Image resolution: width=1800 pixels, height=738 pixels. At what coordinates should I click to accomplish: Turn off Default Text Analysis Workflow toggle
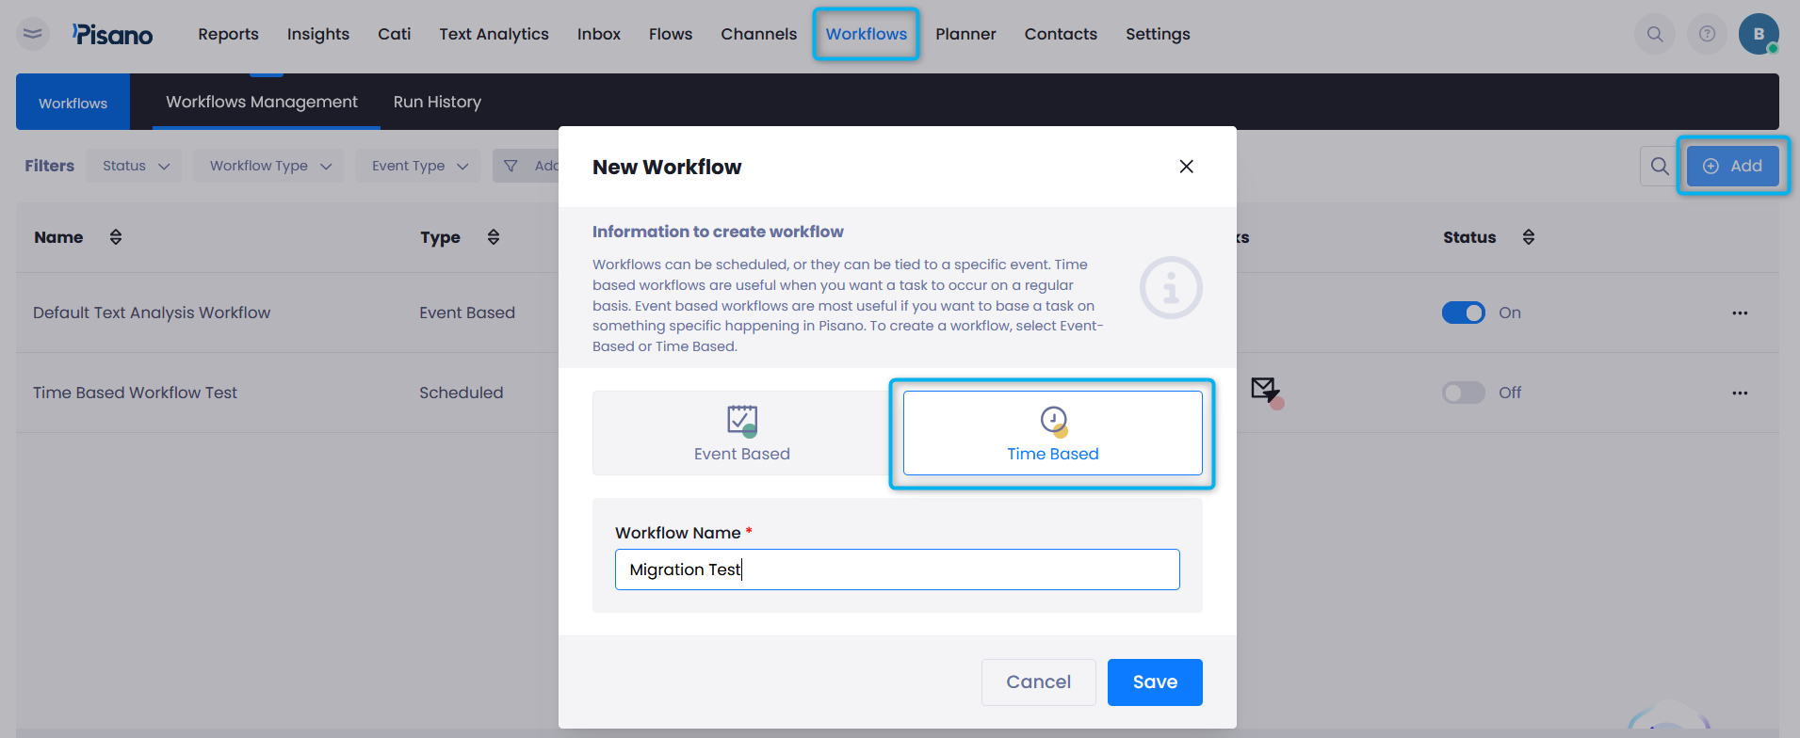[x=1463, y=313]
